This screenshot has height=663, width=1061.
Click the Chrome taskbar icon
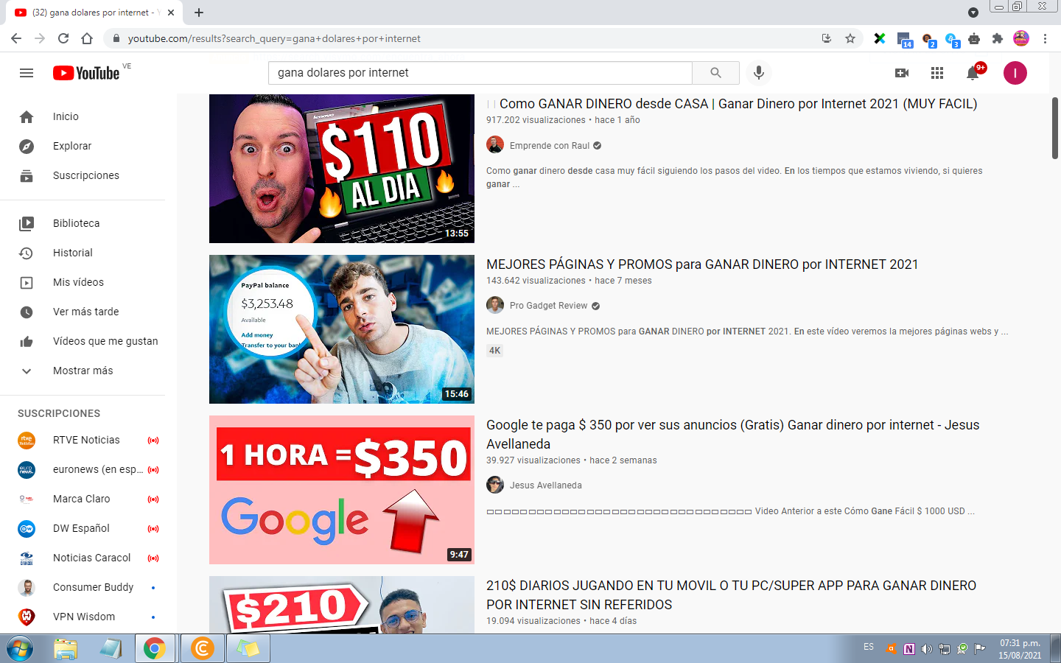click(x=155, y=649)
